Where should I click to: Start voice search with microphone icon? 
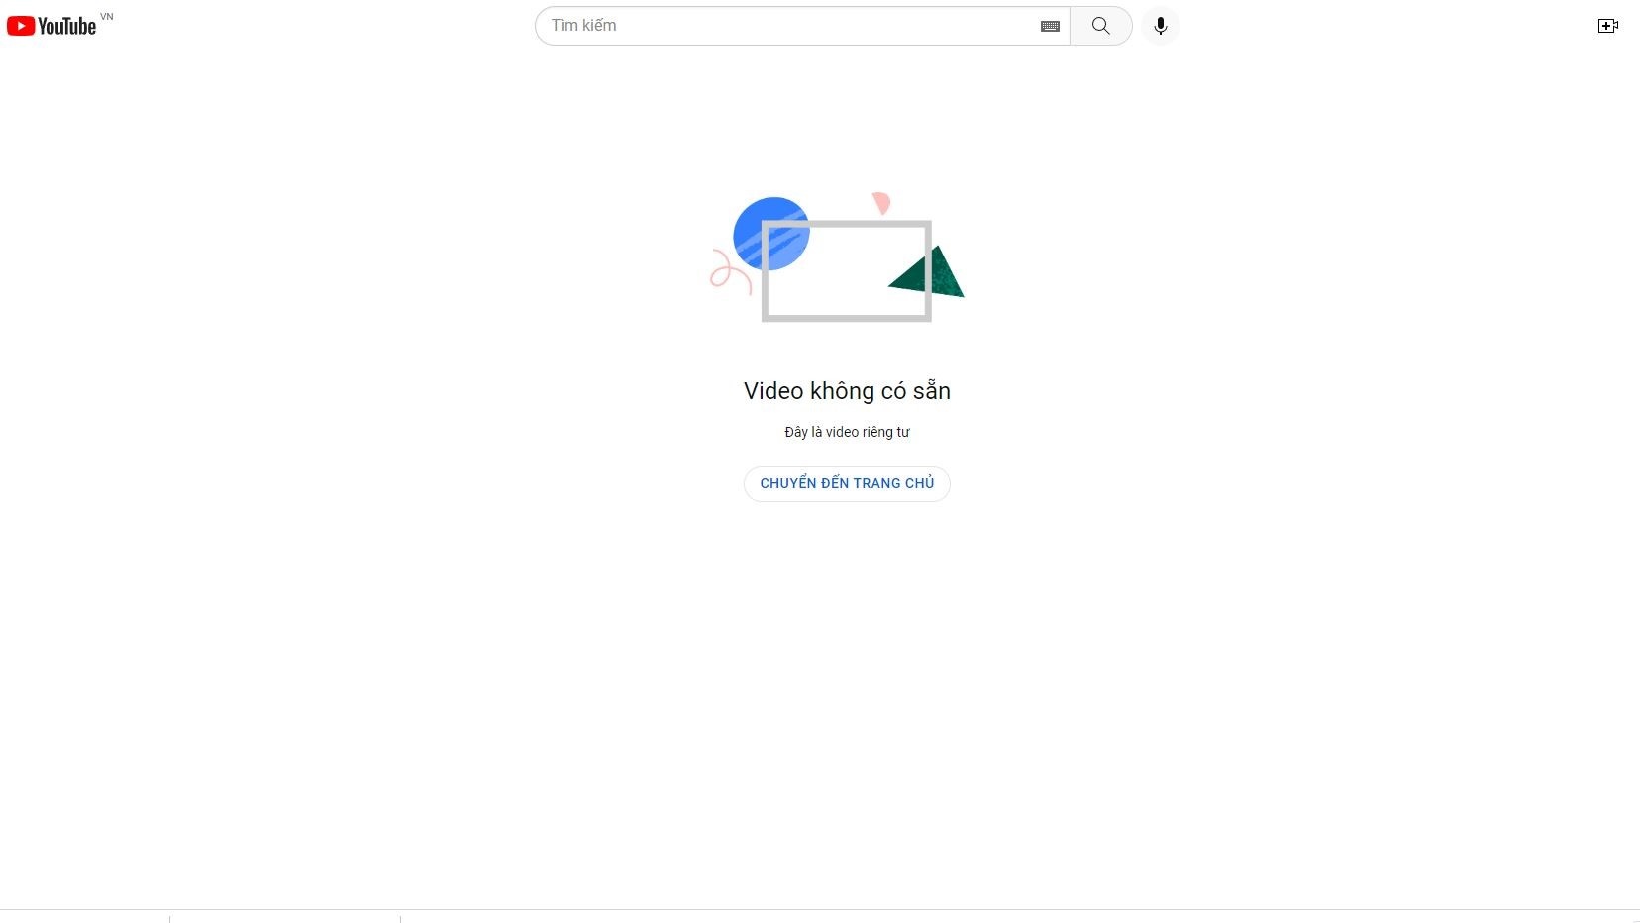coord(1161,26)
